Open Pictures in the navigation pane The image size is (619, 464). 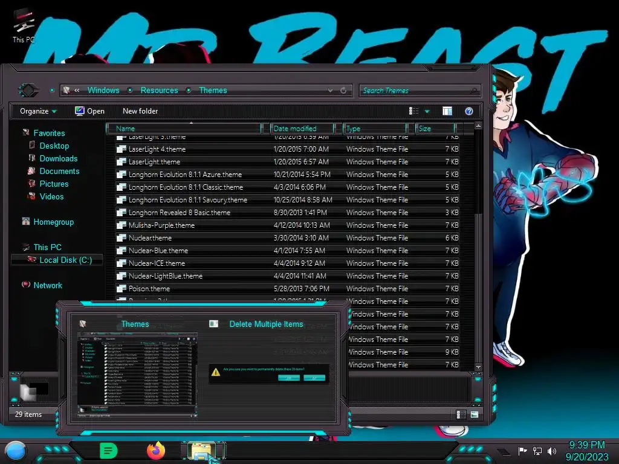pyautogui.click(x=54, y=184)
